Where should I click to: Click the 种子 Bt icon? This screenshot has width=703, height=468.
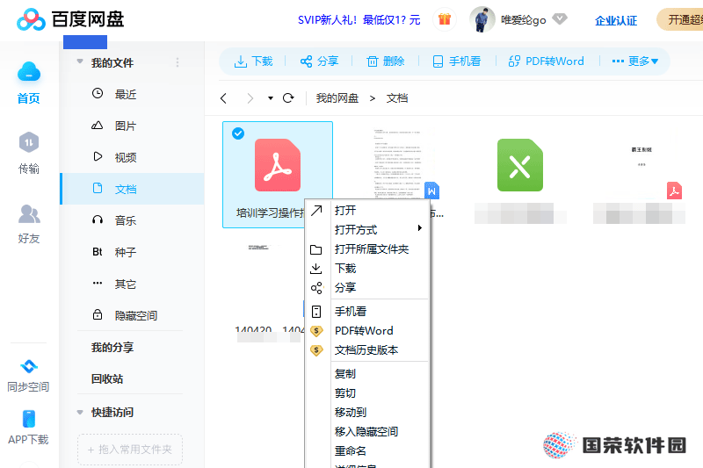[98, 252]
